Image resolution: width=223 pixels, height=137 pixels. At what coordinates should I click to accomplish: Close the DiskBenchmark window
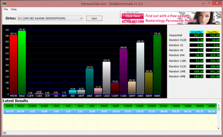pos(217,3)
